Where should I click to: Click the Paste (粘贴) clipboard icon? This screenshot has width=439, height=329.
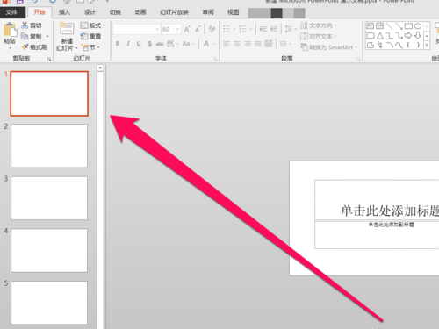tap(10, 30)
